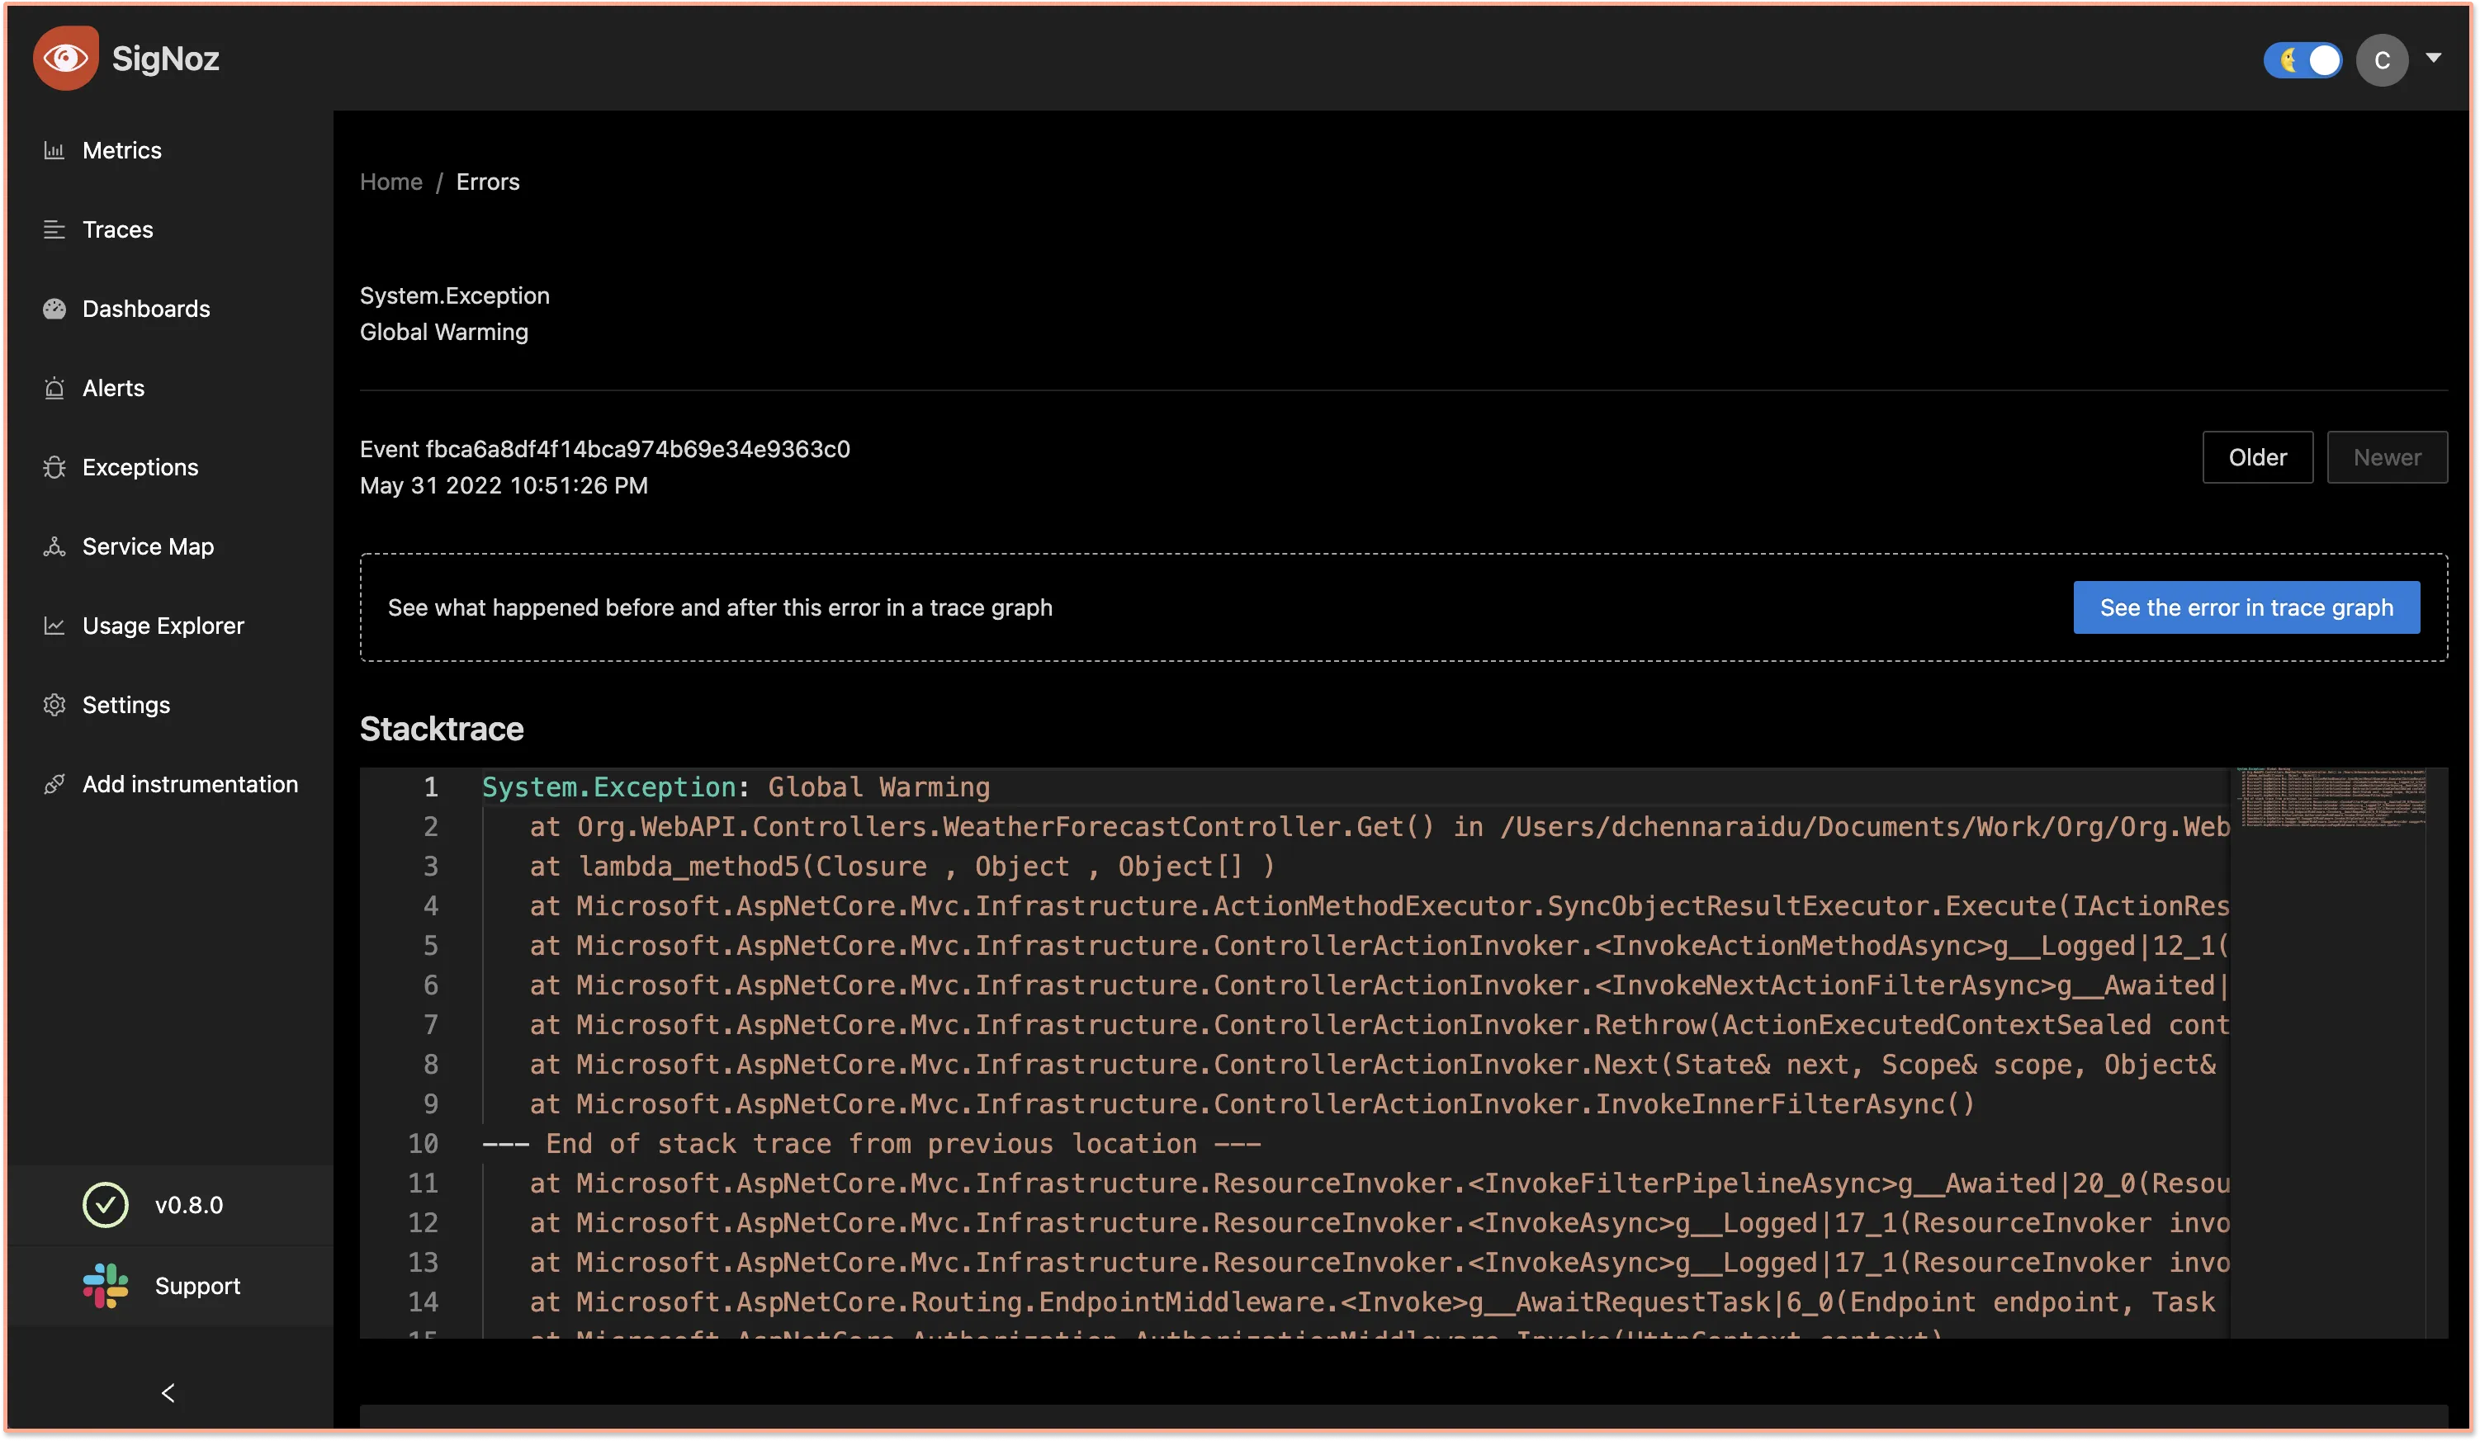2480x1441 pixels.
Task: Click the Metrics bar chart icon
Action: pyautogui.click(x=54, y=150)
